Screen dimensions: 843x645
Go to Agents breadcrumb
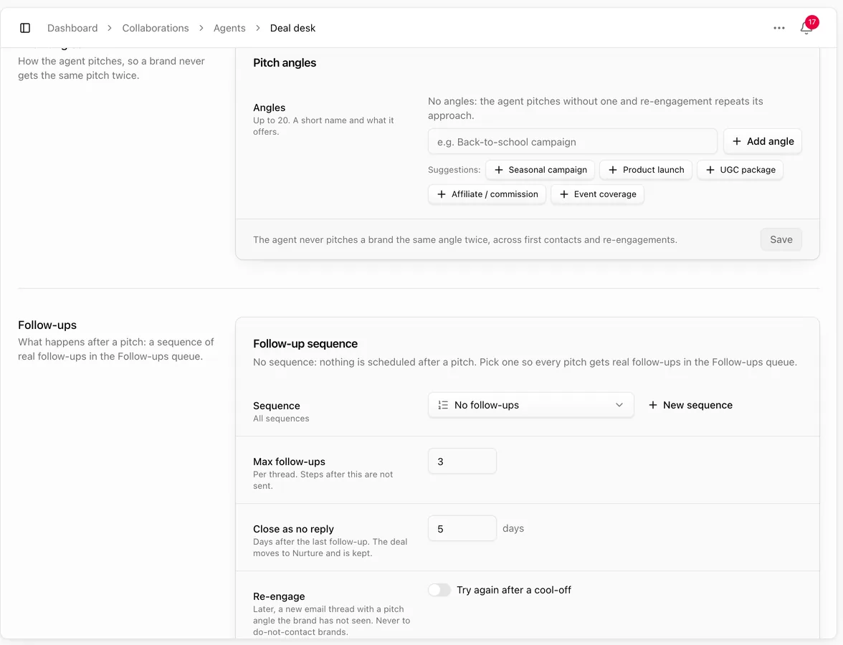point(229,28)
